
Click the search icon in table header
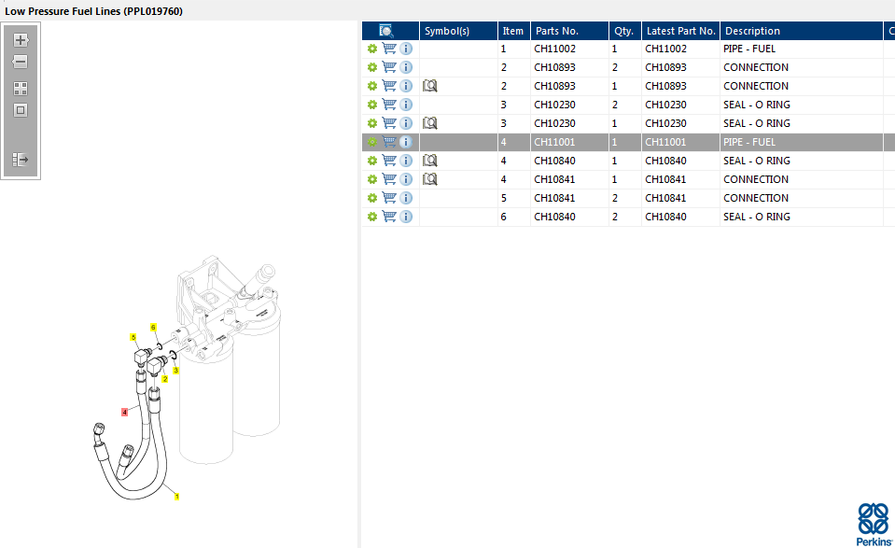pyautogui.click(x=386, y=31)
